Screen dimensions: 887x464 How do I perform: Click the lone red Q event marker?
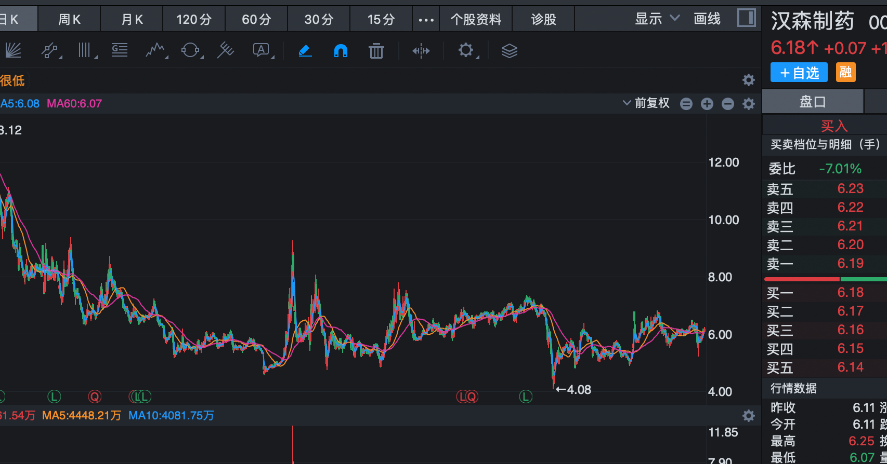(95, 397)
